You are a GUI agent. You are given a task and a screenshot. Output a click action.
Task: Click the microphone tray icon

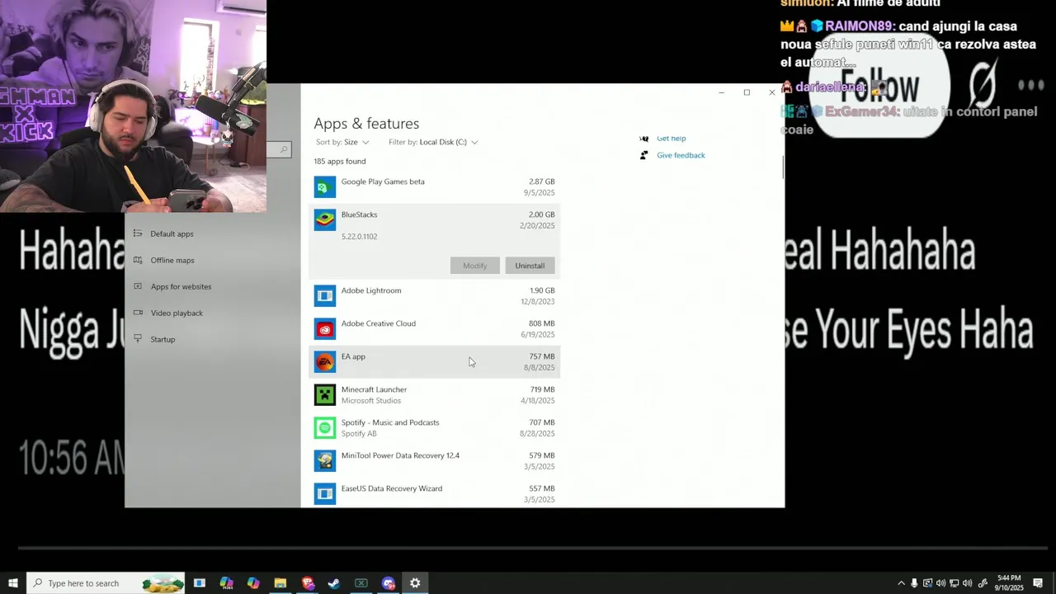pos(914,583)
